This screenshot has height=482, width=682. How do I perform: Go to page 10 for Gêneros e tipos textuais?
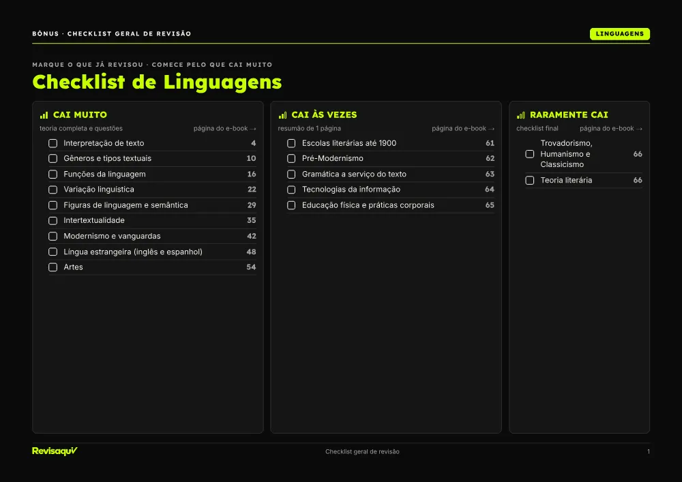(252, 159)
